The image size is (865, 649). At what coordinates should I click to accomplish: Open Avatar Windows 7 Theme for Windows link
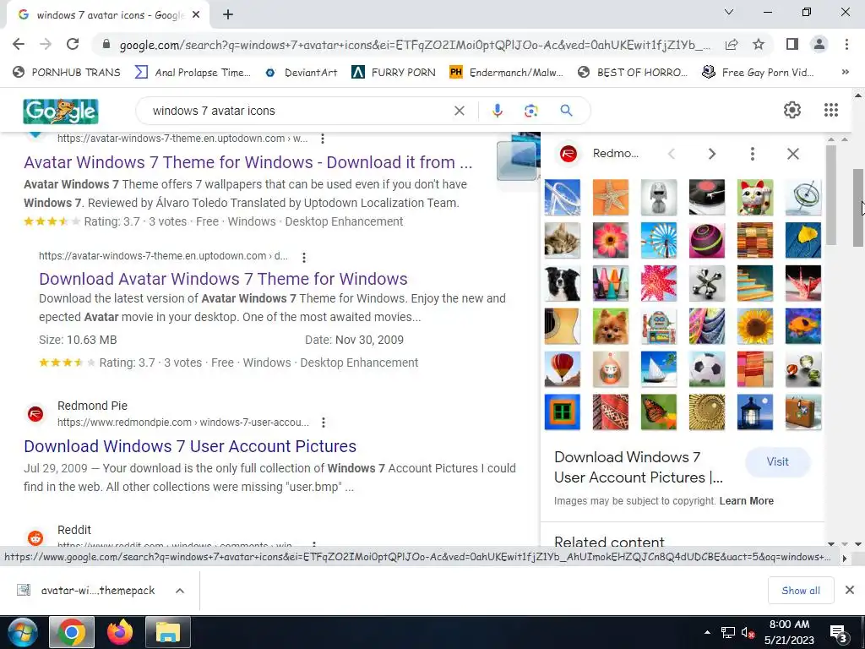(x=248, y=162)
